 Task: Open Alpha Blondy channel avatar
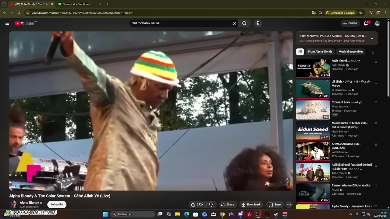(x=13, y=204)
